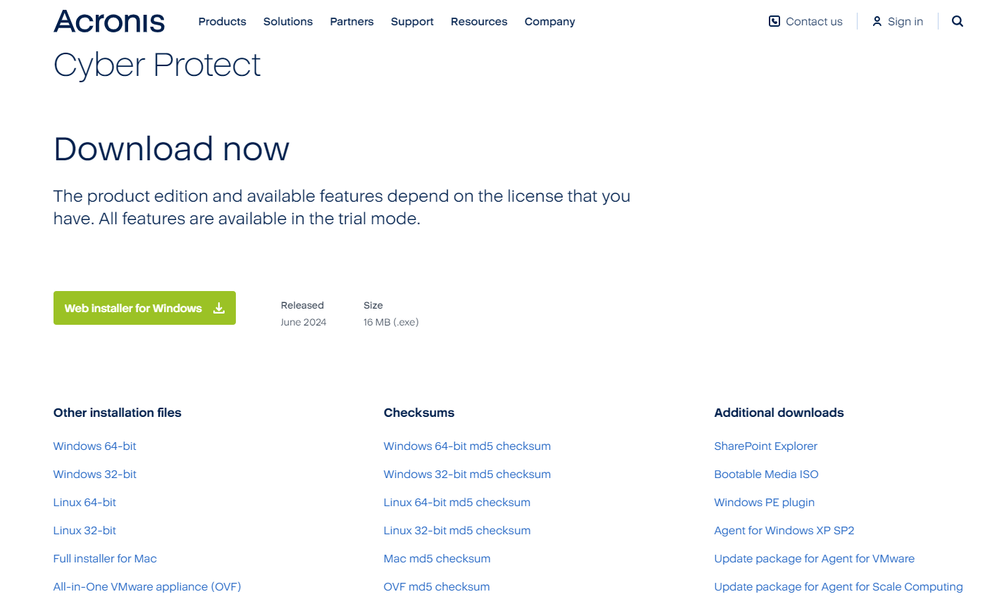The image size is (985, 606).
Task: Select Full installer for Mac link
Action: pos(105,558)
